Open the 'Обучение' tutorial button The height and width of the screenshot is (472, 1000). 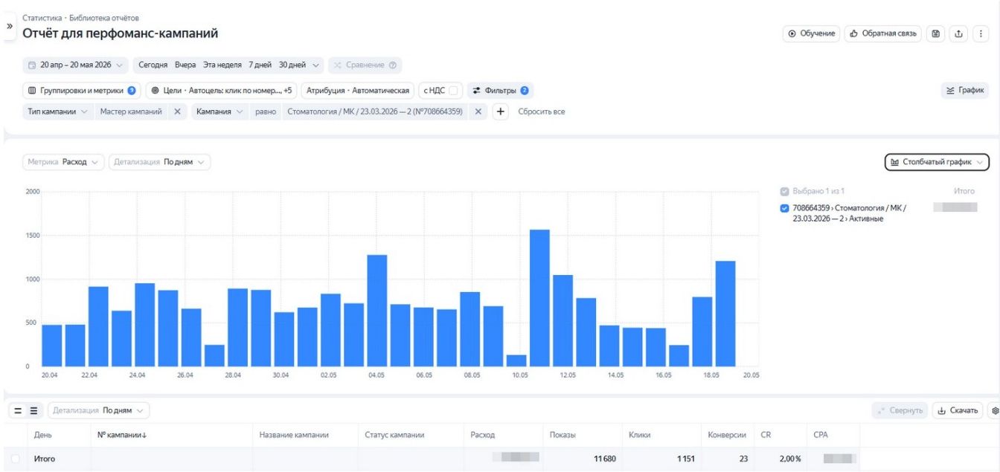(x=811, y=34)
